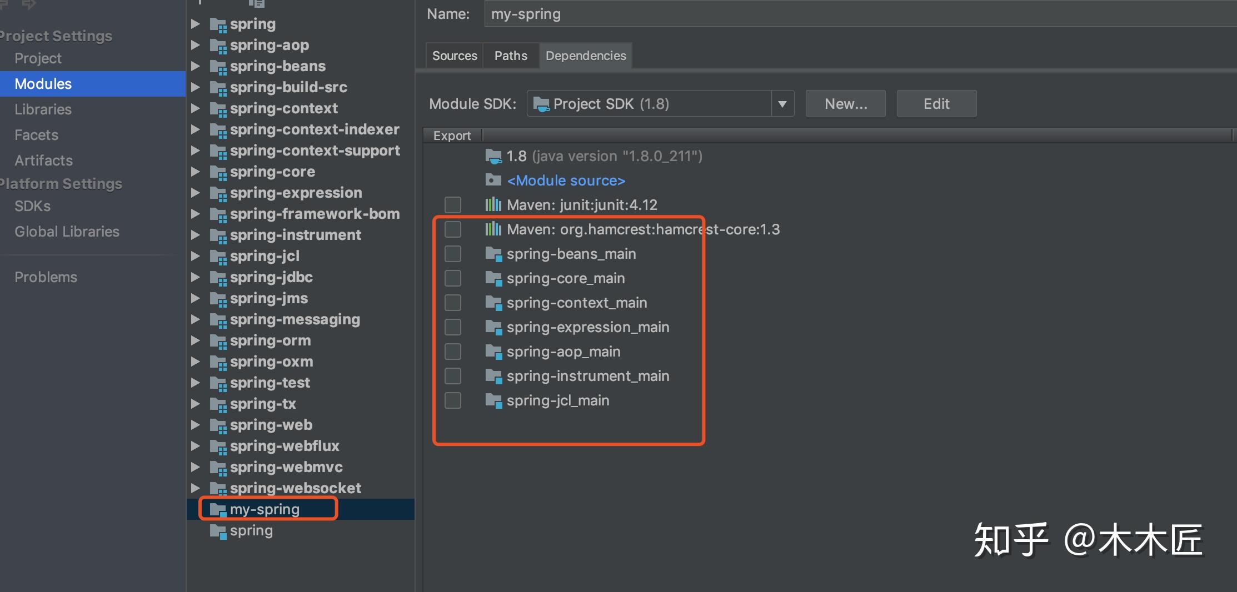This screenshot has width=1237, height=592.
Task: Click the spring-expression module folder icon
Action: point(218,193)
